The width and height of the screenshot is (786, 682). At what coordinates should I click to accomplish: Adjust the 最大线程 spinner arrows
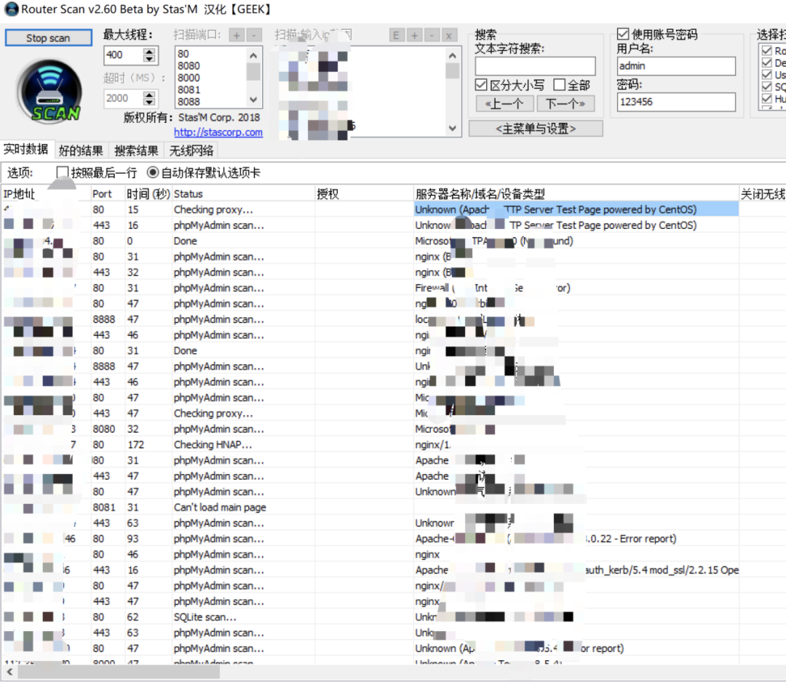149,55
